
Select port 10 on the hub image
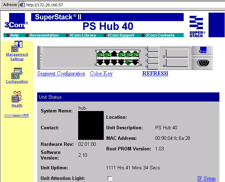pos(121,62)
